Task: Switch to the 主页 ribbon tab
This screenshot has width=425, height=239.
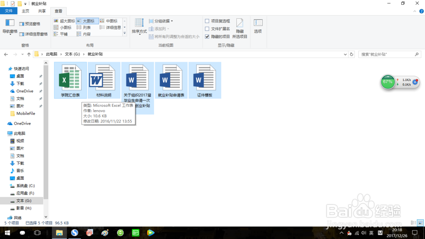Action: pos(25,11)
